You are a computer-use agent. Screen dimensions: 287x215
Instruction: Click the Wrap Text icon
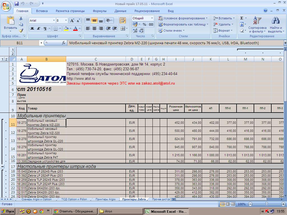click(123, 20)
